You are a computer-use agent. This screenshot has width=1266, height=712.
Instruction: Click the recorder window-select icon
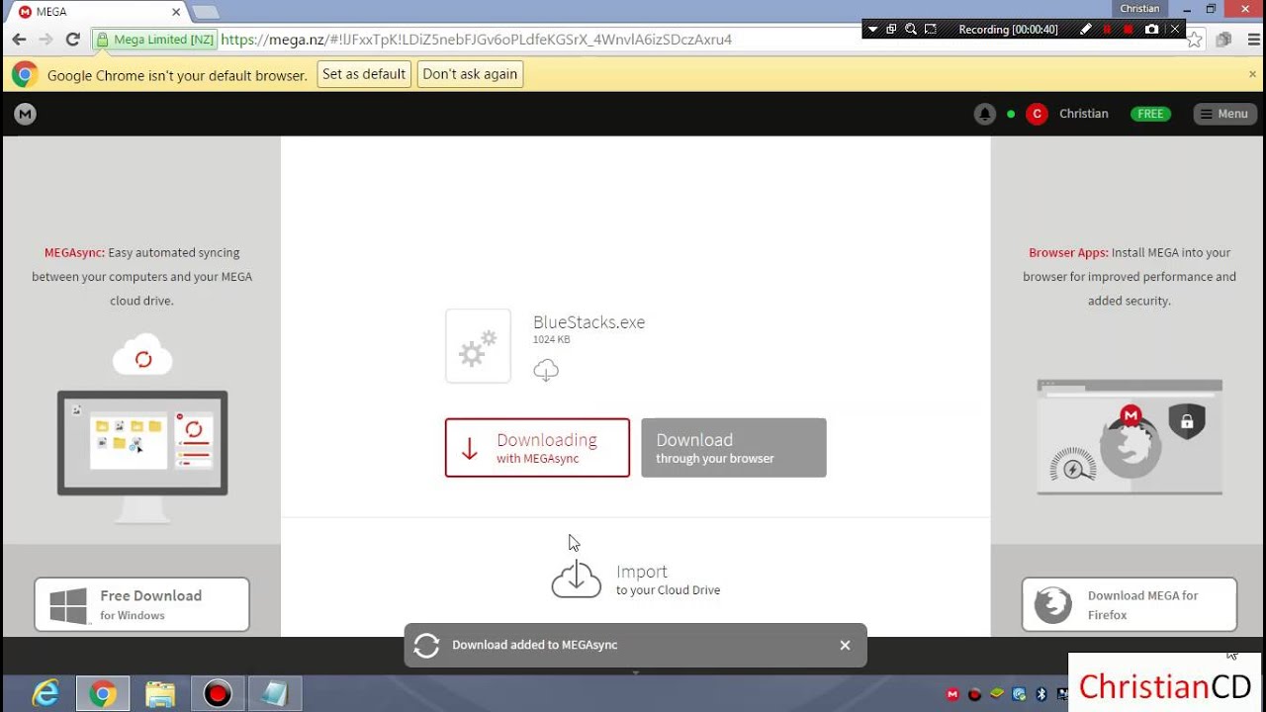[x=891, y=30]
